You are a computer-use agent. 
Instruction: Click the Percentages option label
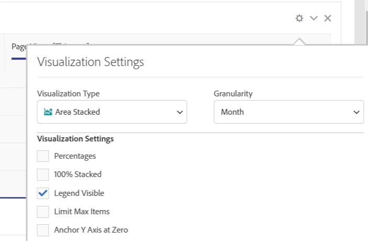pos(75,156)
